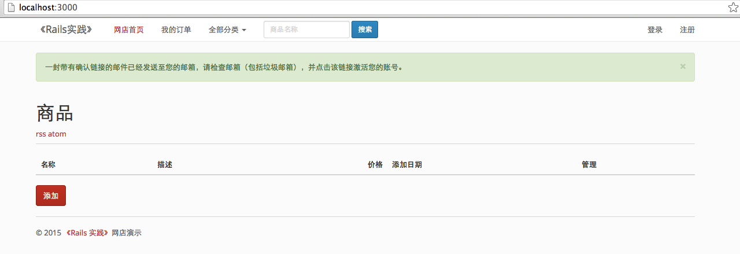Click the localhost:3000 address bar

(370, 8)
